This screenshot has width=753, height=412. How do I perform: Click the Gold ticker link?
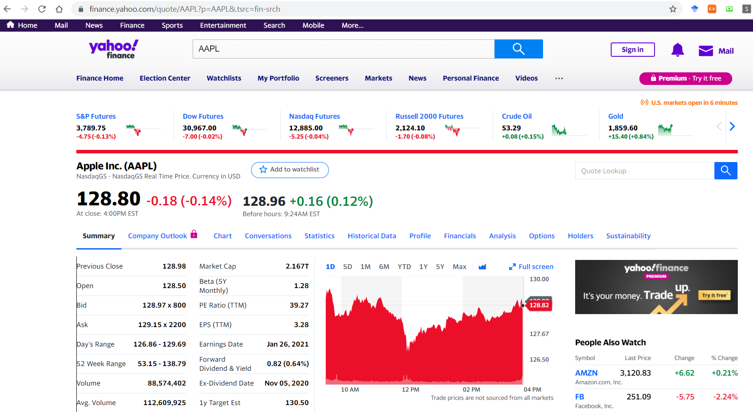point(615,117)
